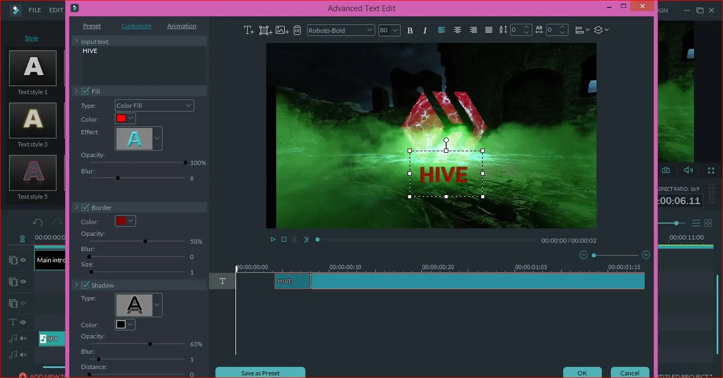Add a new text box

[x=249, y=30]
